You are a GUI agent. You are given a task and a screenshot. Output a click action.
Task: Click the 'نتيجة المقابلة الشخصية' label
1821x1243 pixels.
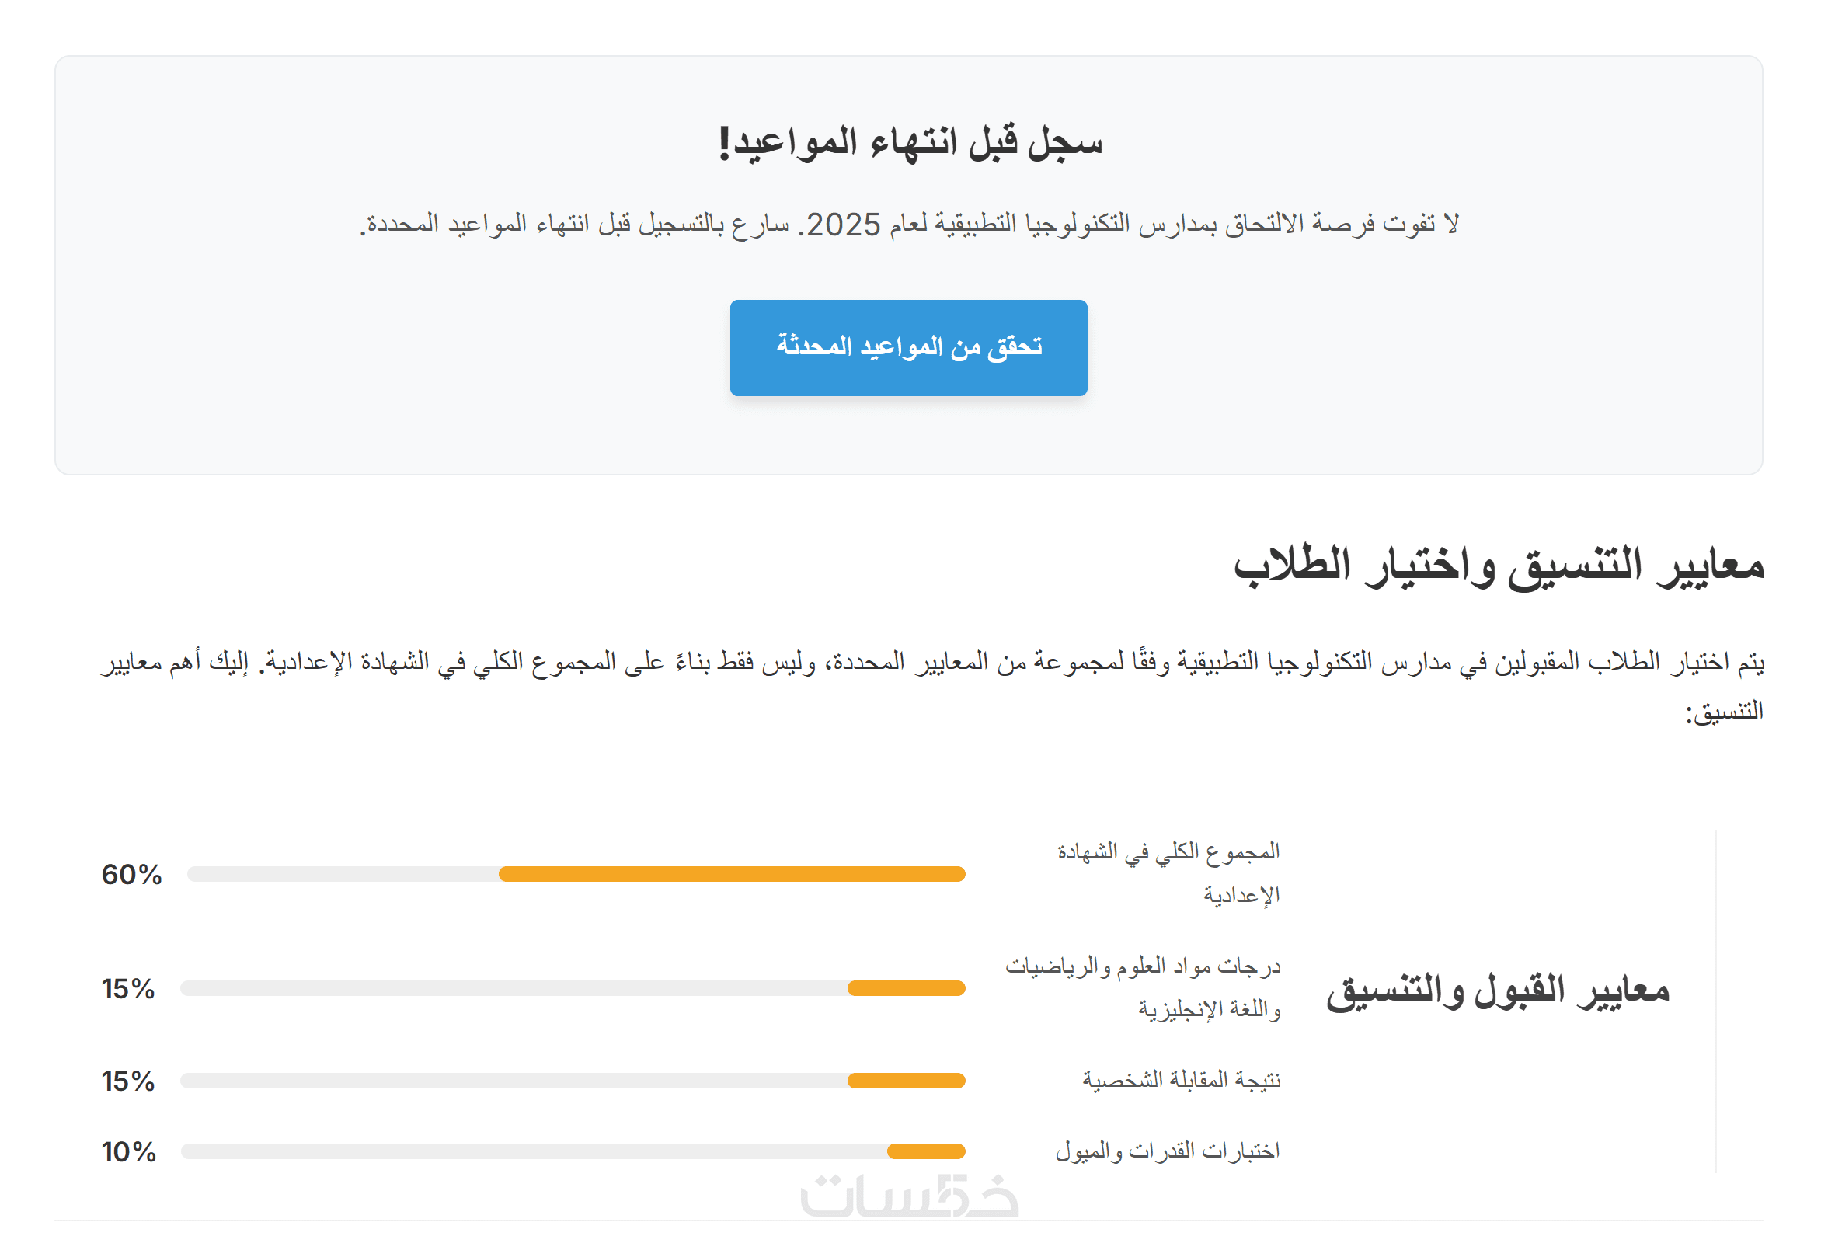pos(1181,1080)
